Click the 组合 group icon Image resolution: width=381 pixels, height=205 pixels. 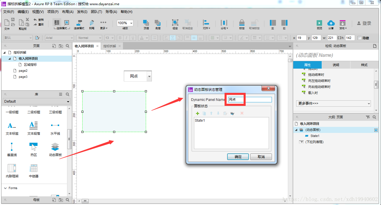click(x=175, y=23)
